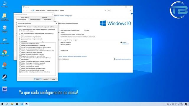Select 'Dejar que Windows elija la configuración' radio
The image size is (189, 106).
[20, 34]
